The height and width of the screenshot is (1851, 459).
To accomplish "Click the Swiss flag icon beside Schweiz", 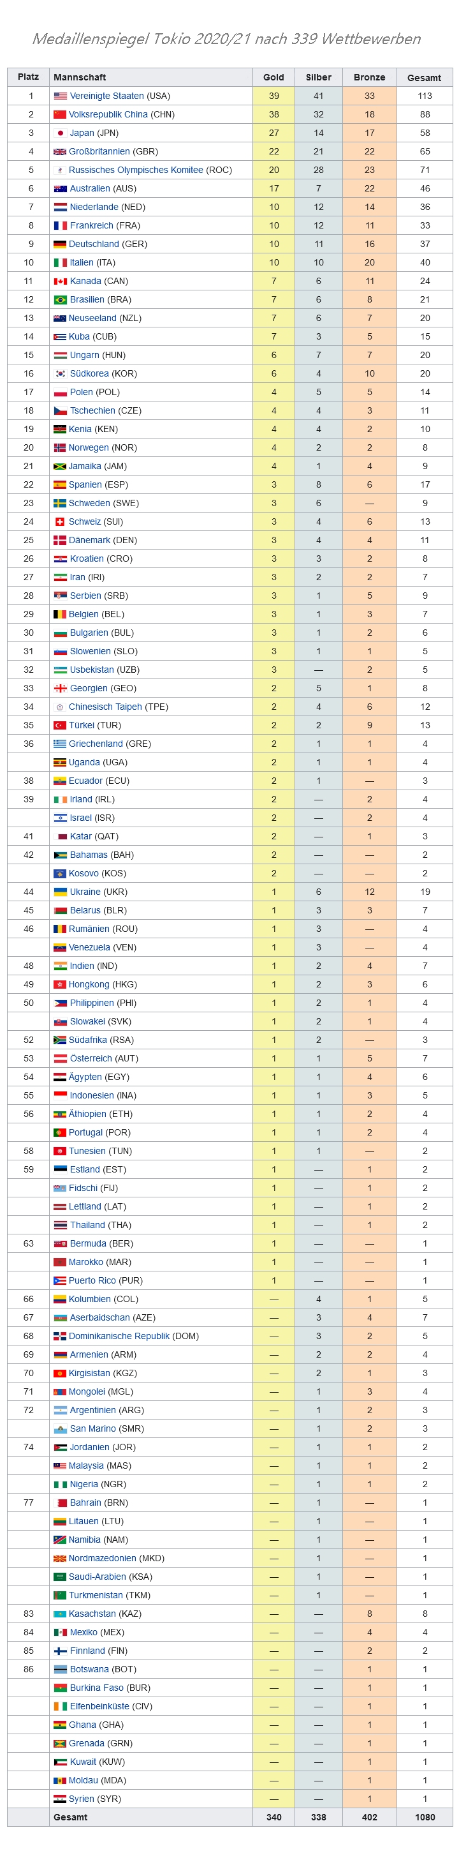I will [60, 521].
